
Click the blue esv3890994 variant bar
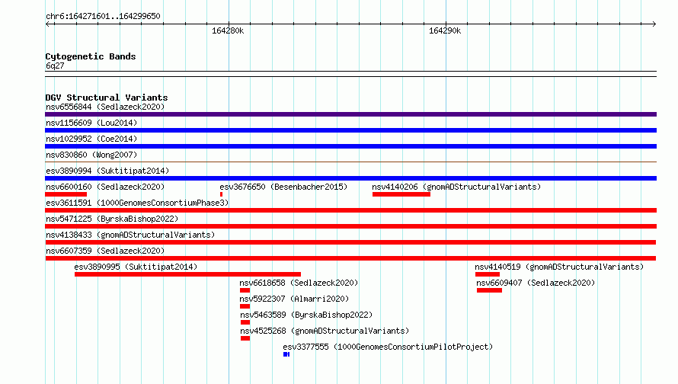pos(350,178)
